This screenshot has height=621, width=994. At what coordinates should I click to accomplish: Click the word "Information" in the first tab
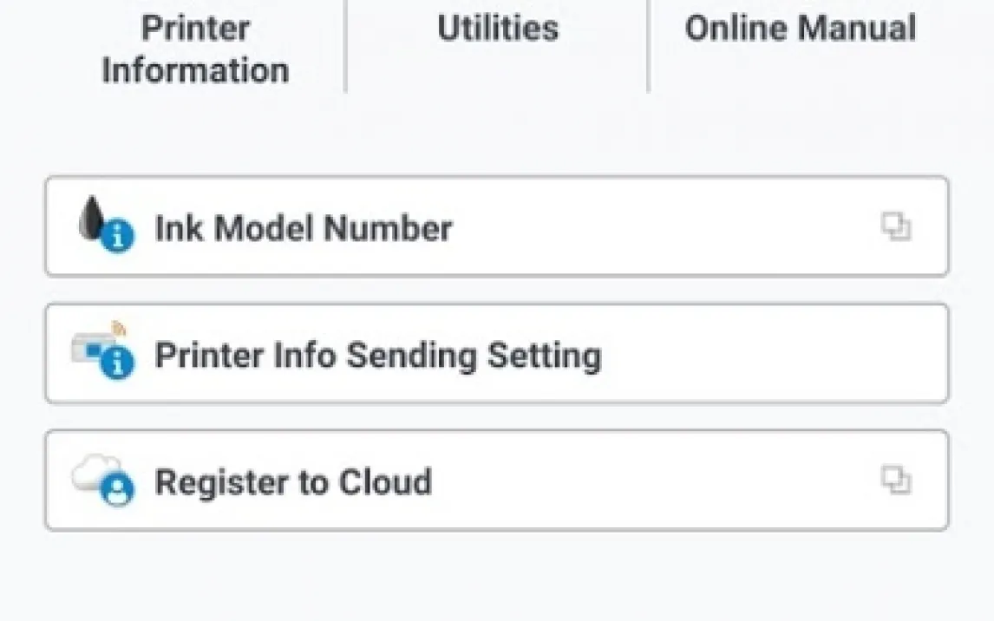(195, 70)
